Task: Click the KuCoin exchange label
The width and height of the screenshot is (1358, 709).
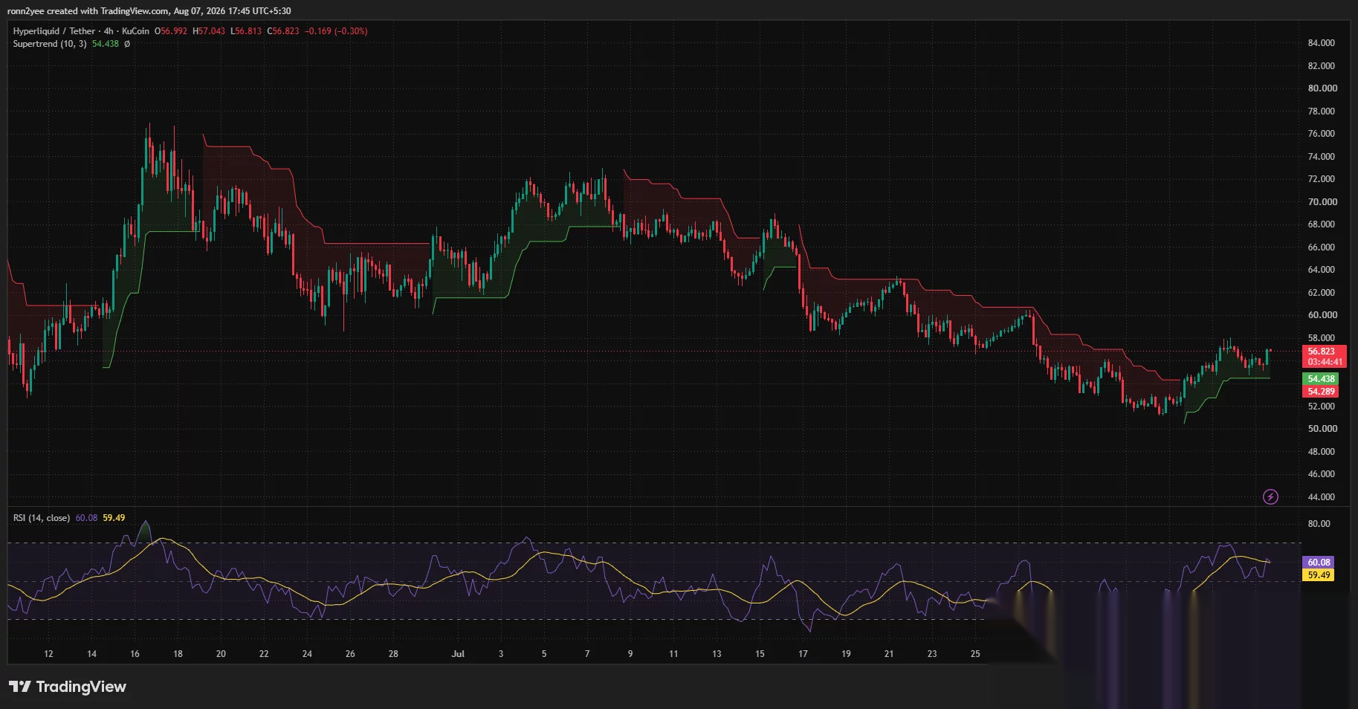Action: click(x=135, y=31)
